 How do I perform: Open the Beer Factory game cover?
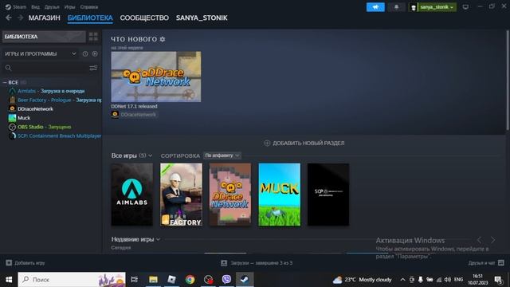pyautogui.click(x=181, y=195)
